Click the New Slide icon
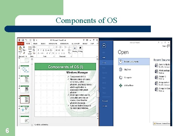Image resolution: width=181 pixels, height=136 pixels. tap(30, 48)
